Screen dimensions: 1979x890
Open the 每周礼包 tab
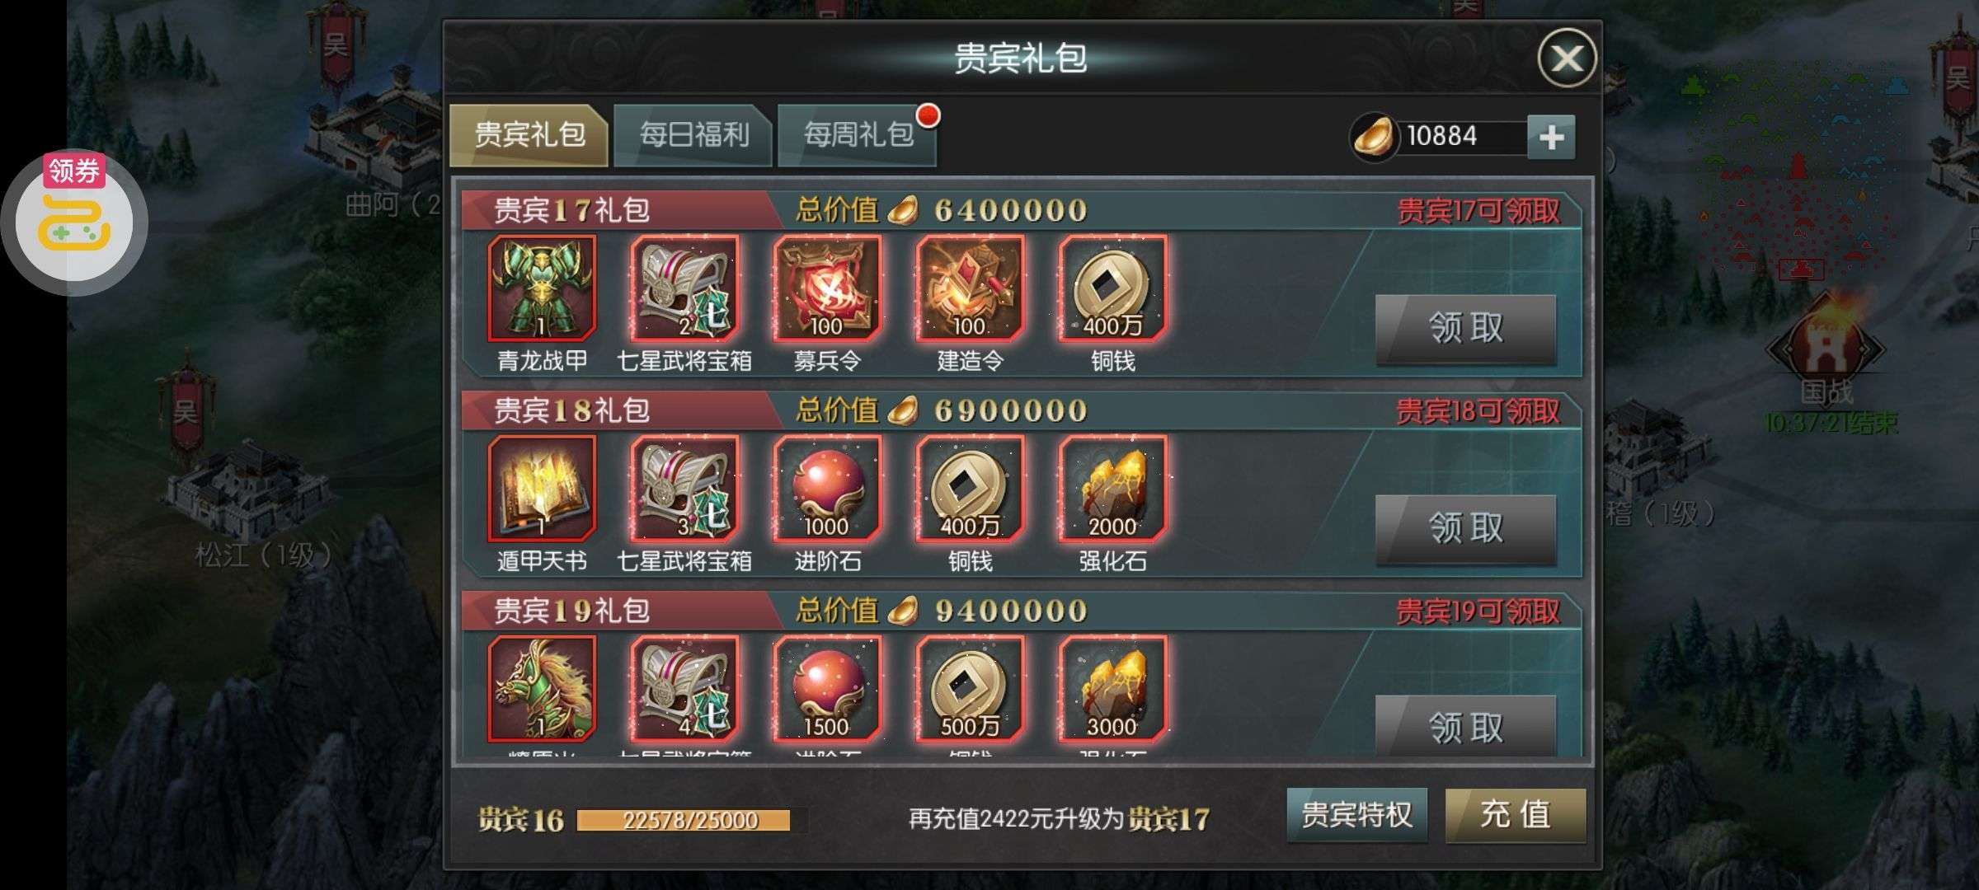(x=858, y=134)
